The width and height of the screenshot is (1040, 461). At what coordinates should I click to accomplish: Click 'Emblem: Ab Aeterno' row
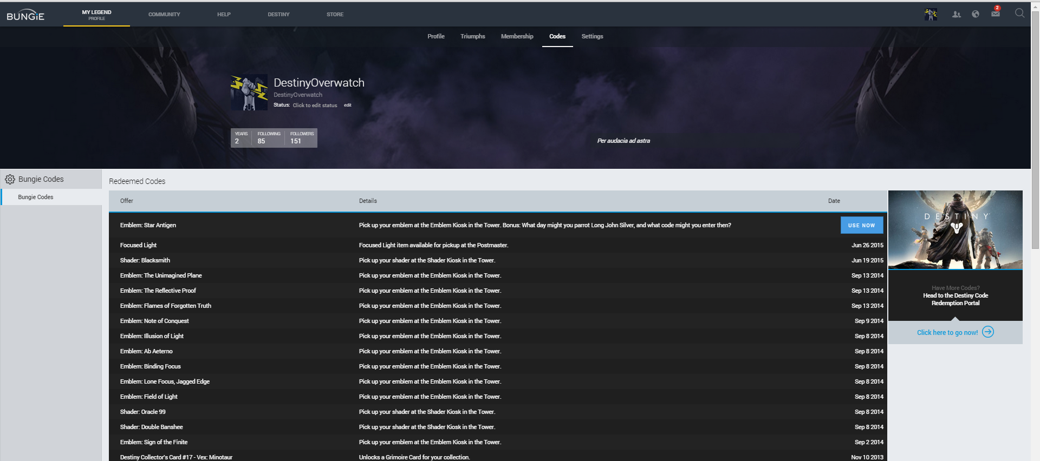[x=498, y=351]
